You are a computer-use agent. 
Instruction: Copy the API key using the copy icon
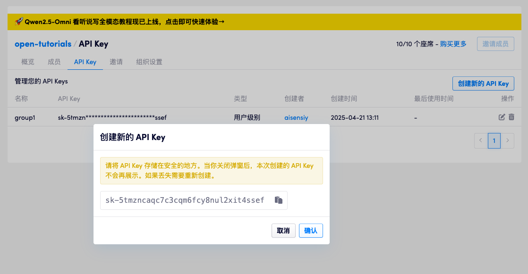pos(279,200)
